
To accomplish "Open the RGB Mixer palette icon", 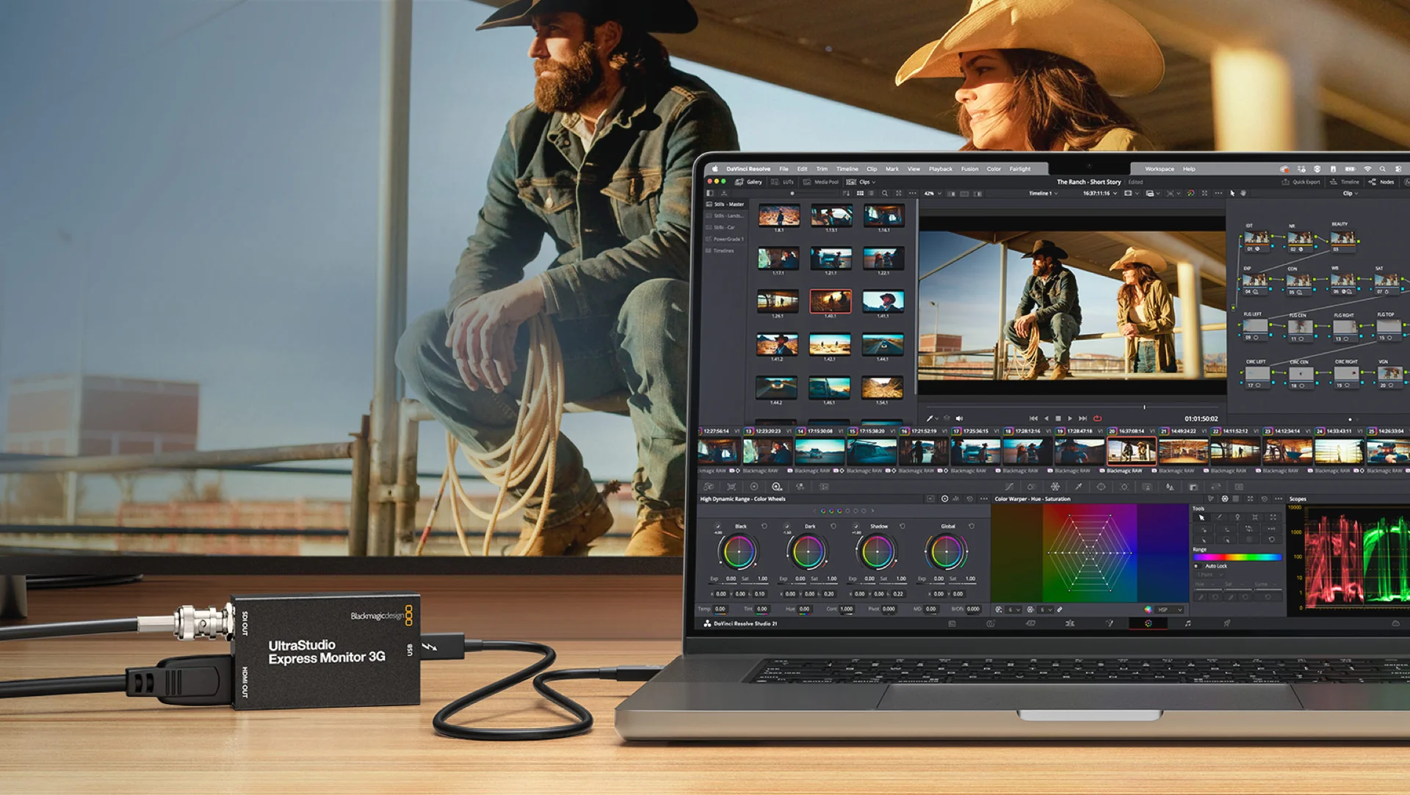I will pos(800,487).
